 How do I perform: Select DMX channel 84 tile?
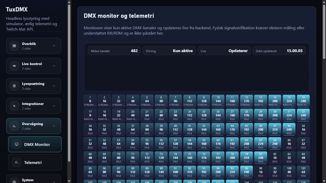coord(303,158)
